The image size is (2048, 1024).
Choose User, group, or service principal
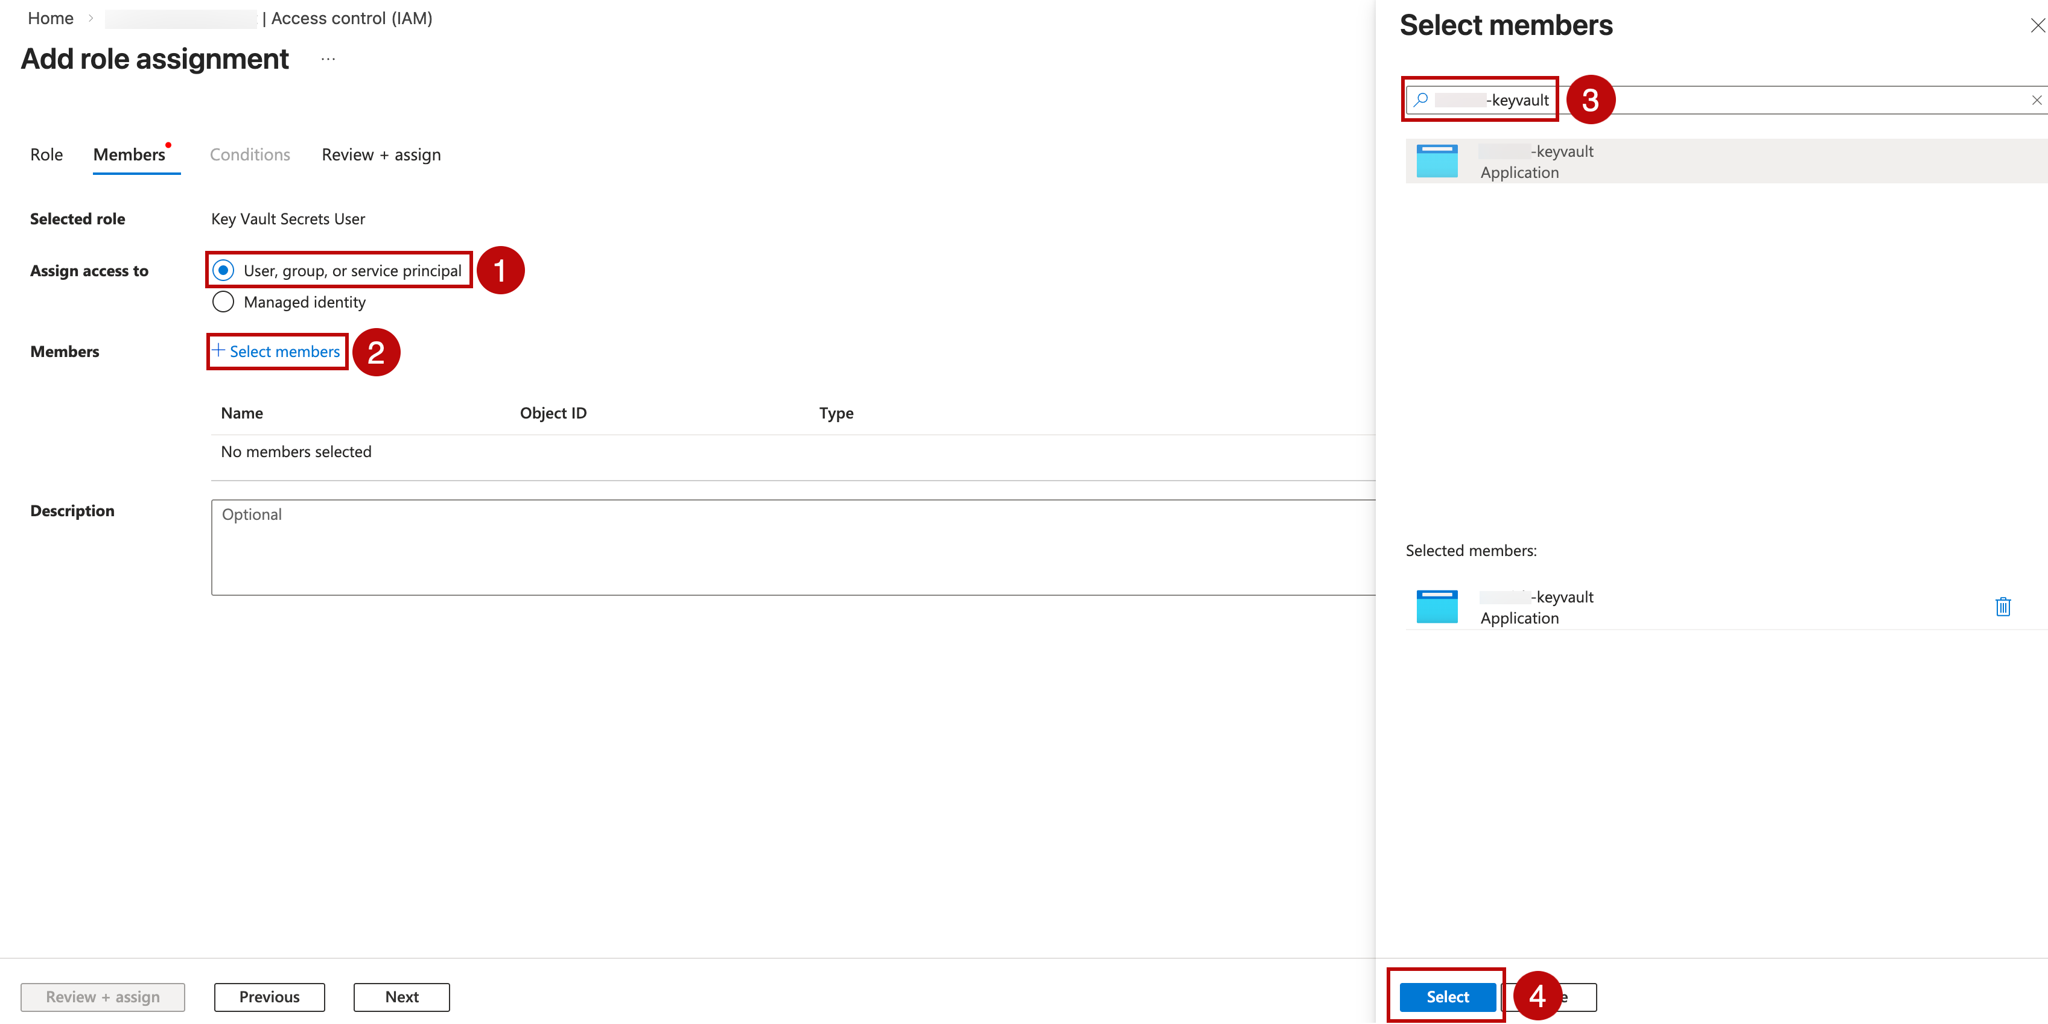[223, 270]
